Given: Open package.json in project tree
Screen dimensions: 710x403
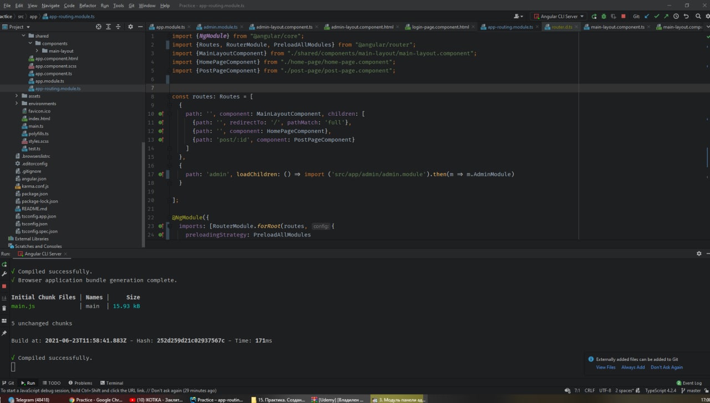Looking at the screenshot, I should click(34, 194).
